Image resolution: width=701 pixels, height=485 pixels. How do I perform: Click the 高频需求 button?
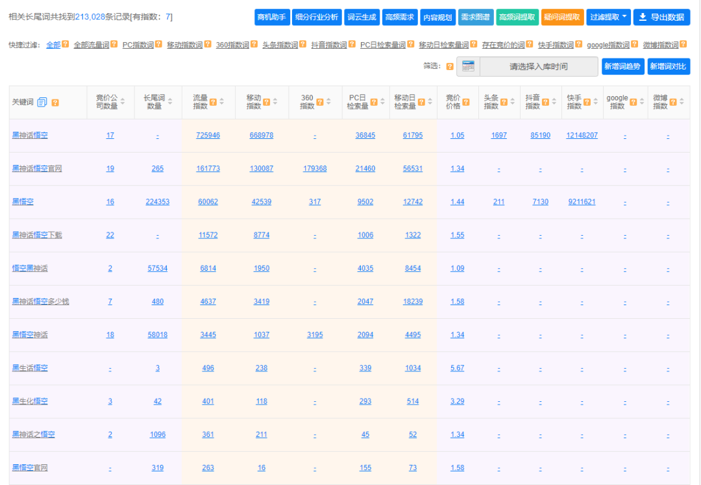[400, 17]
